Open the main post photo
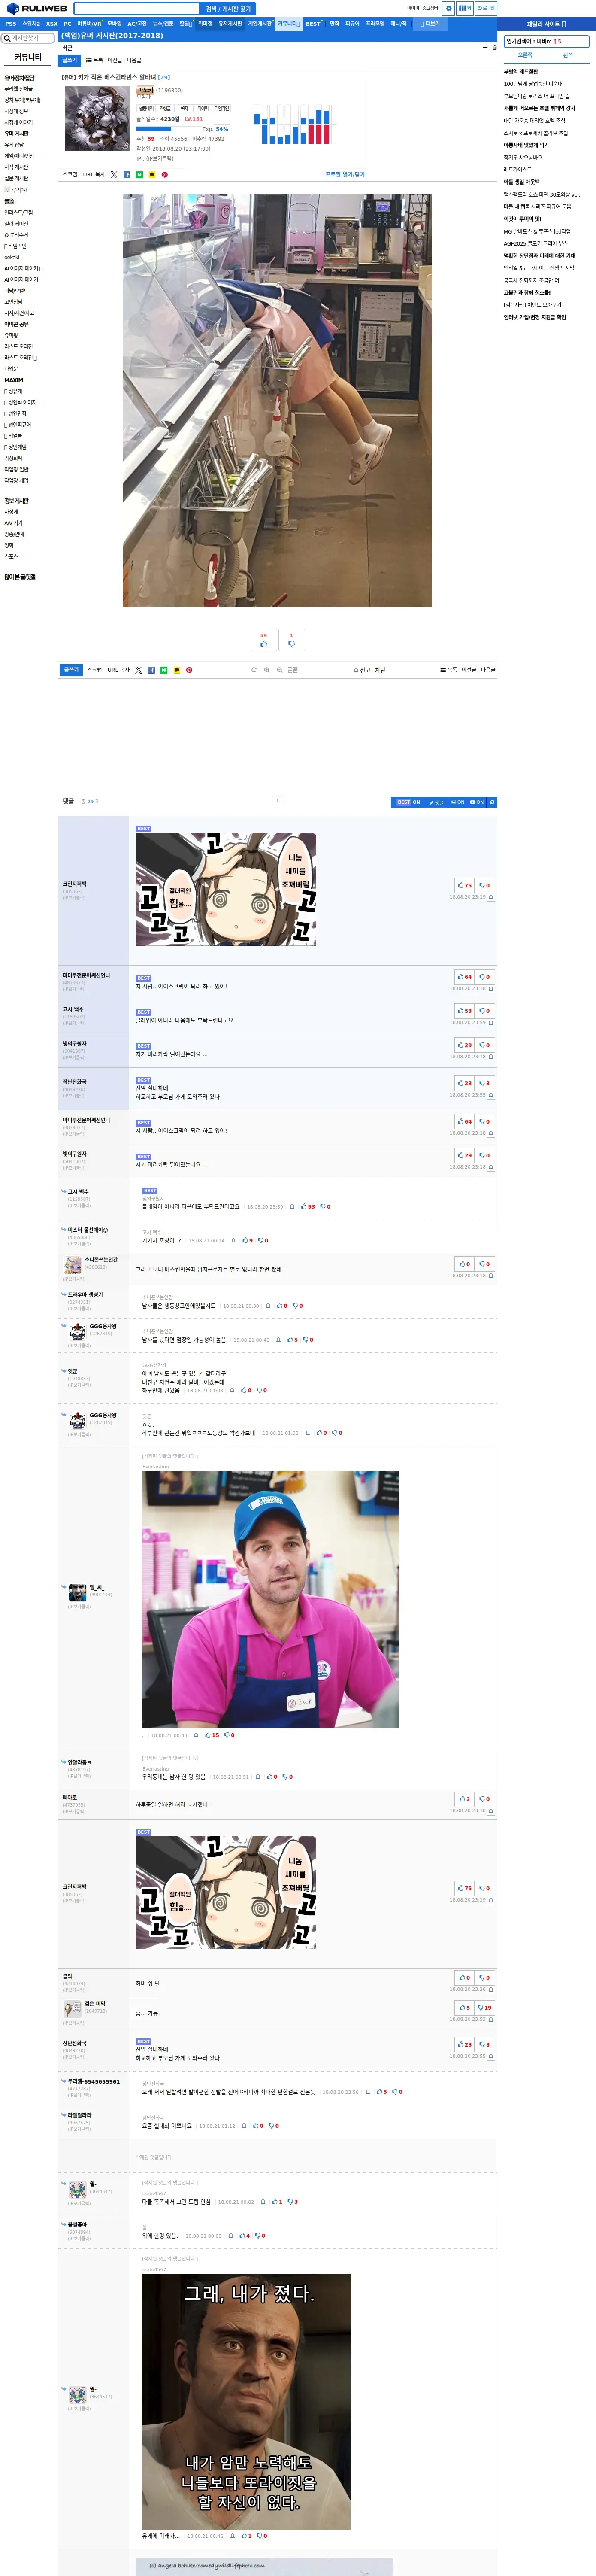This screenshot has height=2576, width=596. (277, 400)
